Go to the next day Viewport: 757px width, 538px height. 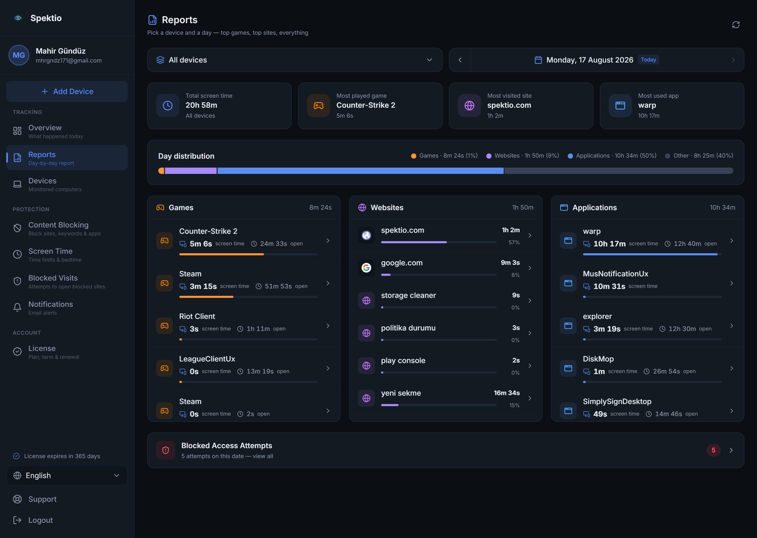click(x=733, y=60)
